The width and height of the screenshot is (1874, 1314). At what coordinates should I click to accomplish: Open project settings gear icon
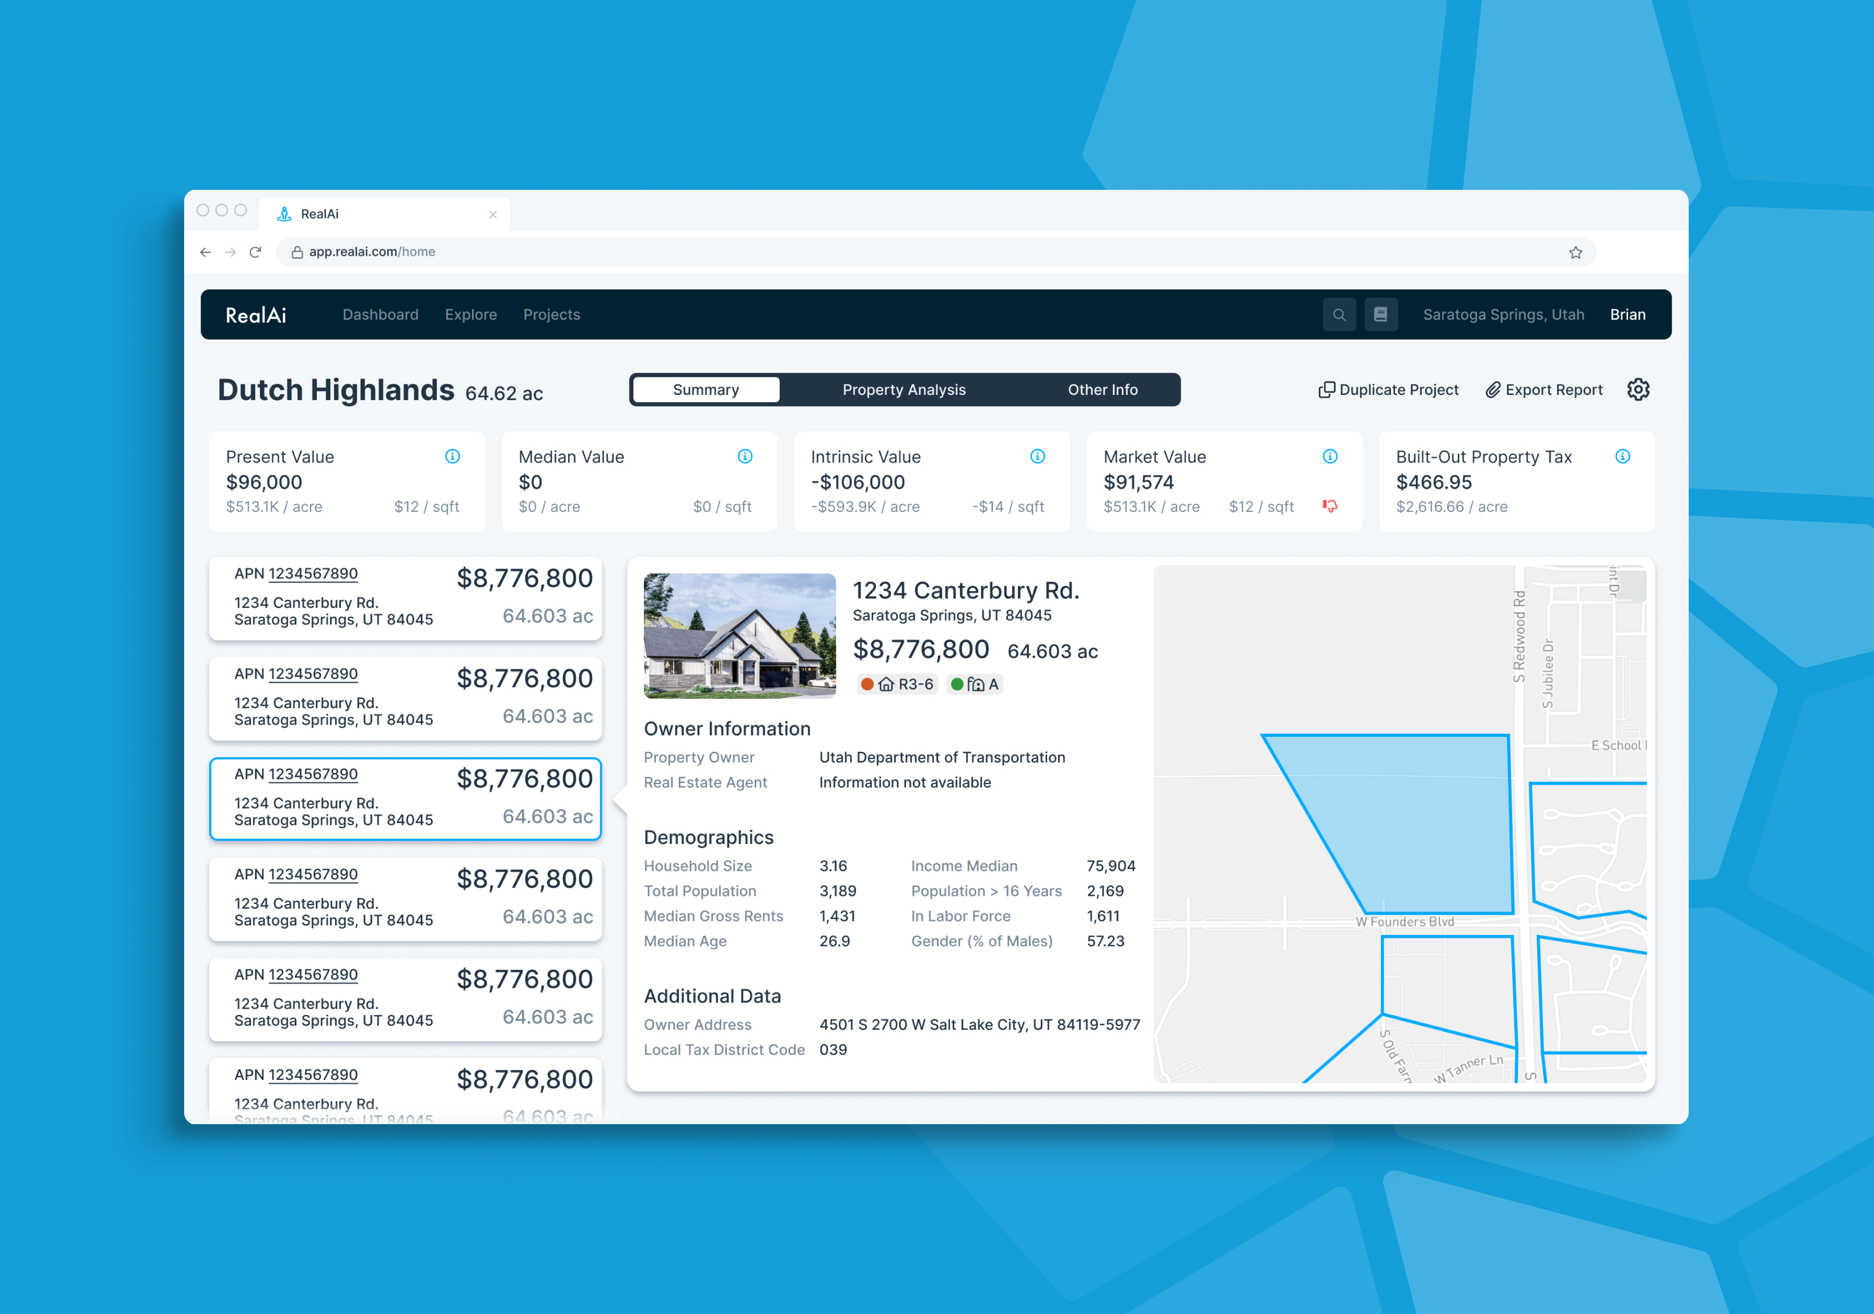1637,390
